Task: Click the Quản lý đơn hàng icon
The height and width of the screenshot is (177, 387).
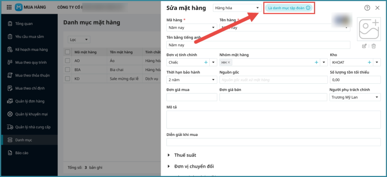Action: point(10,101)
